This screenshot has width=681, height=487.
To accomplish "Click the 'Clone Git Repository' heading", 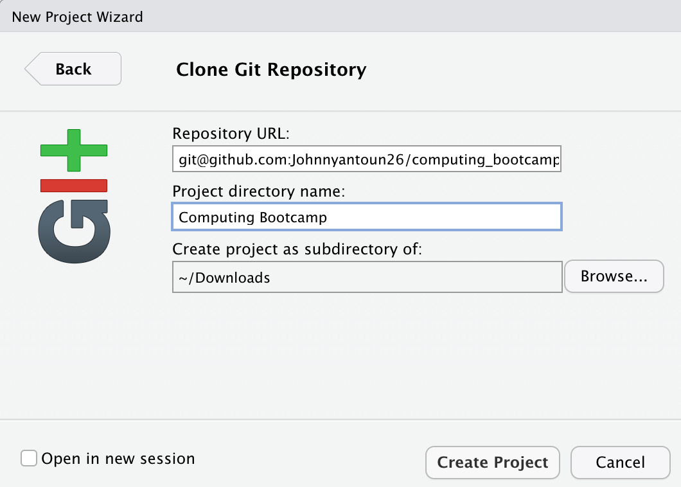I will [x=271, y=69].
